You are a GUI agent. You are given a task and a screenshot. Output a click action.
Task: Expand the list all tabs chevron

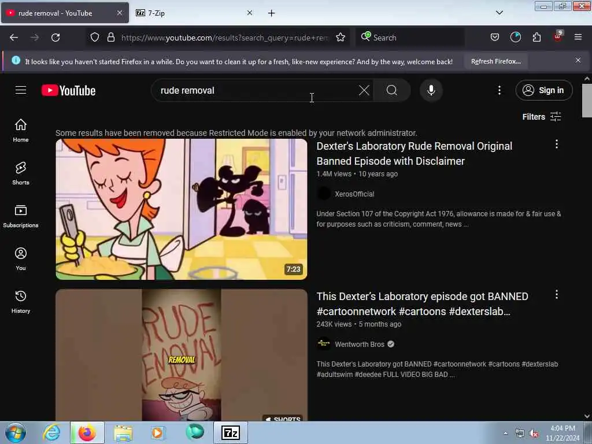click(x=499, y=13)
